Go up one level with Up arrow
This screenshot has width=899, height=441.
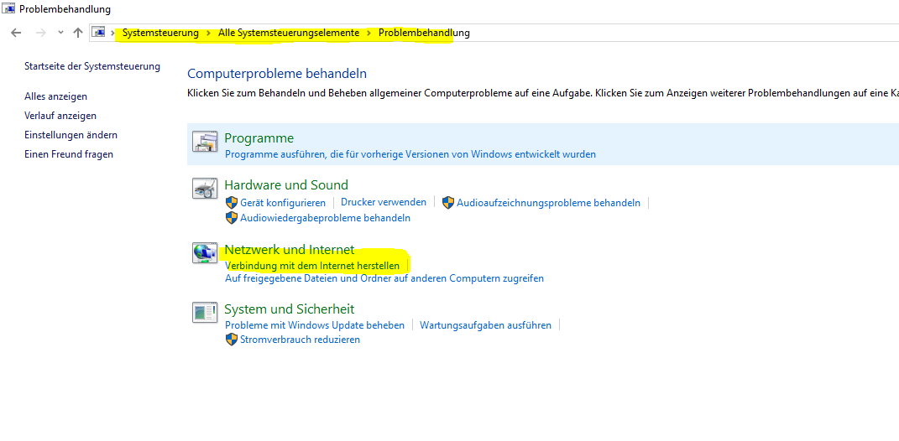78,33
